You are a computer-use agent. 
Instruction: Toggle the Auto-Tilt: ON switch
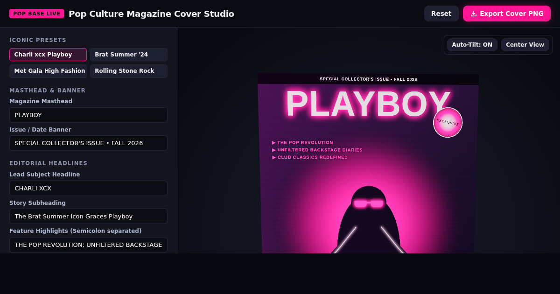pyautogui.click(x=472, y=45)
